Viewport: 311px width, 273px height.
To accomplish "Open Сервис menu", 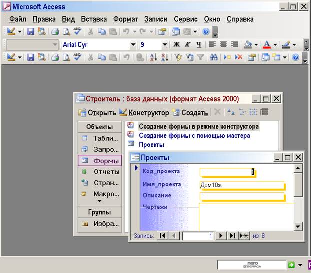I will [186, 19].
